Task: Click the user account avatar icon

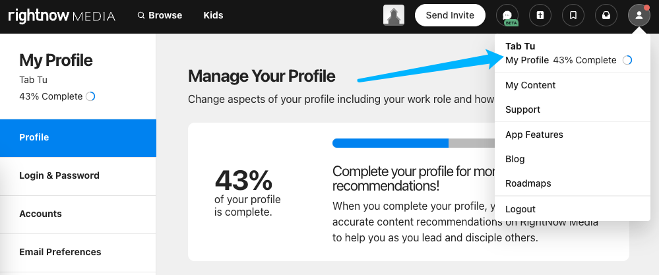Action: (639, 16)
